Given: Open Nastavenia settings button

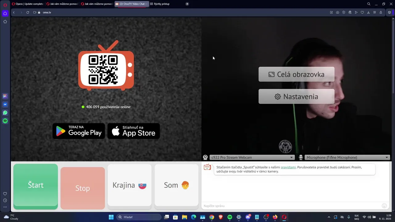Looking at the screenshot, I should [x=297, y=97].
